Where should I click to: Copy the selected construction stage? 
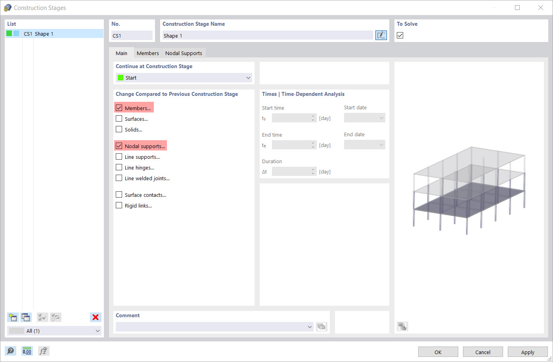[x=26, y=317]
